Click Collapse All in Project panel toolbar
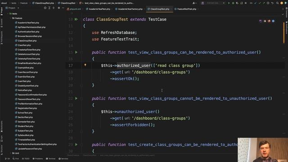288x162 pixels. click(x=54, y=8)
